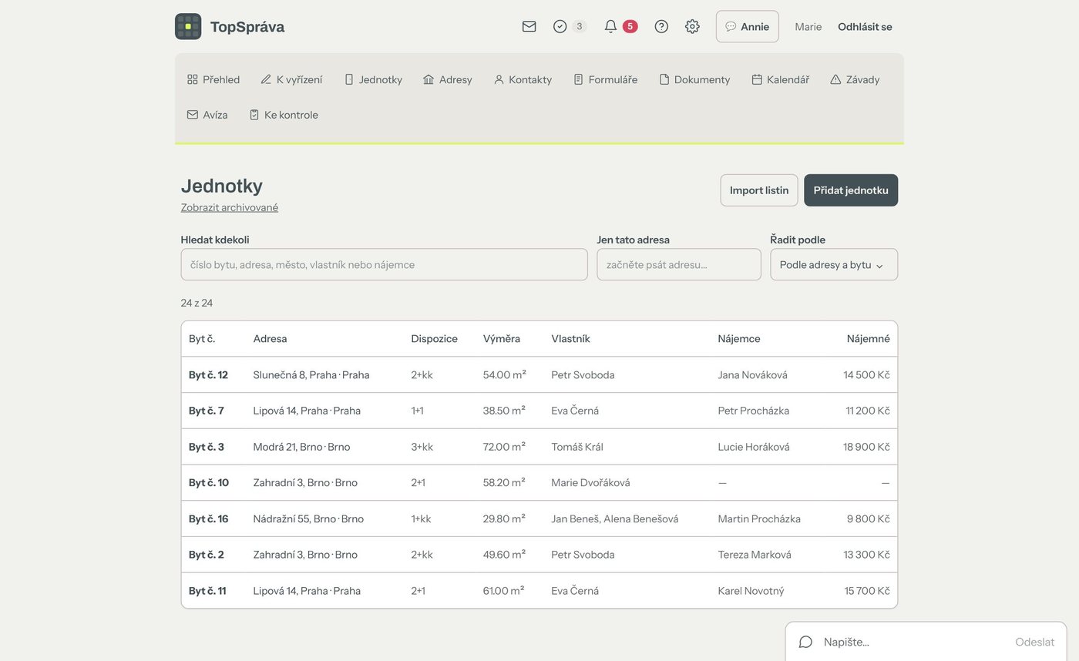Focus the Hledat kdekoli search field

point(384,264)
